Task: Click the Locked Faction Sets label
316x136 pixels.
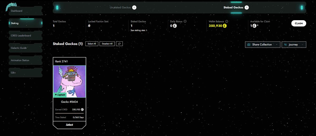Action: [98, 21]
